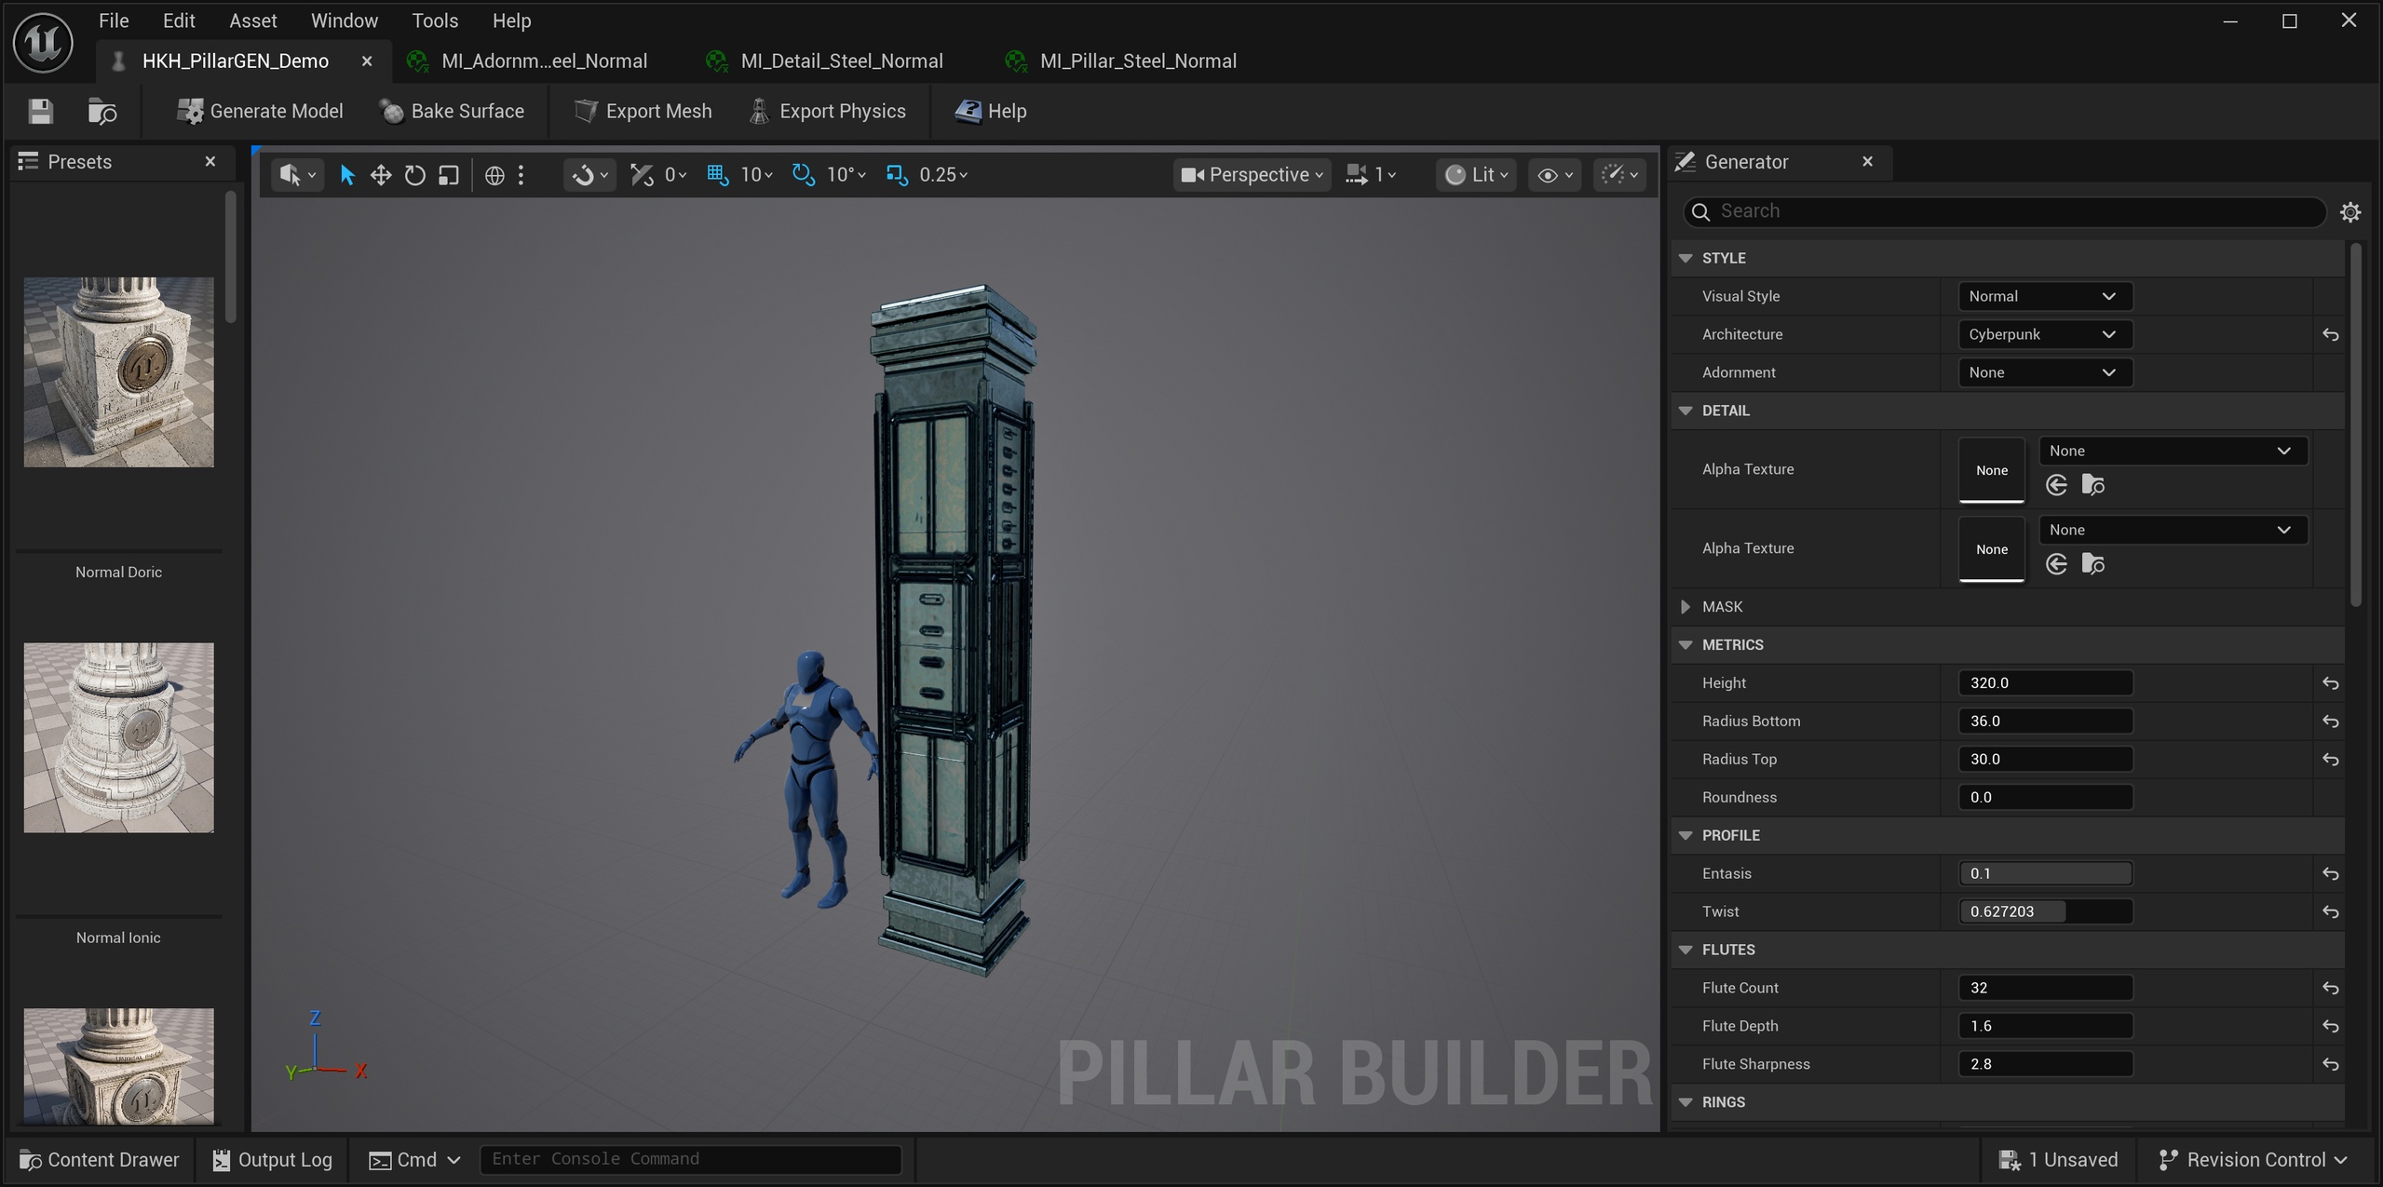Open the Show flags eye menu
The height and width of the screenshot is (1187, 2383).
1554,175
